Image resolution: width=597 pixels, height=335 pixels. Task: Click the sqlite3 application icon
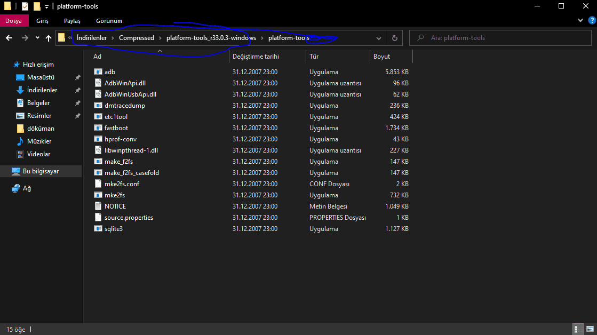(98, 229)
